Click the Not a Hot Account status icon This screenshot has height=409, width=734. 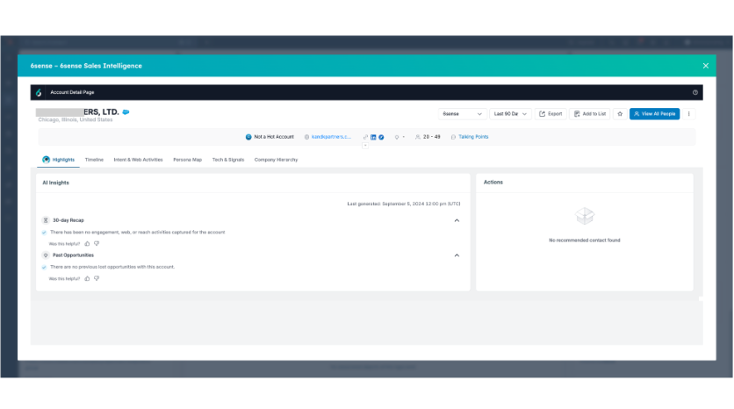[248, 137]
